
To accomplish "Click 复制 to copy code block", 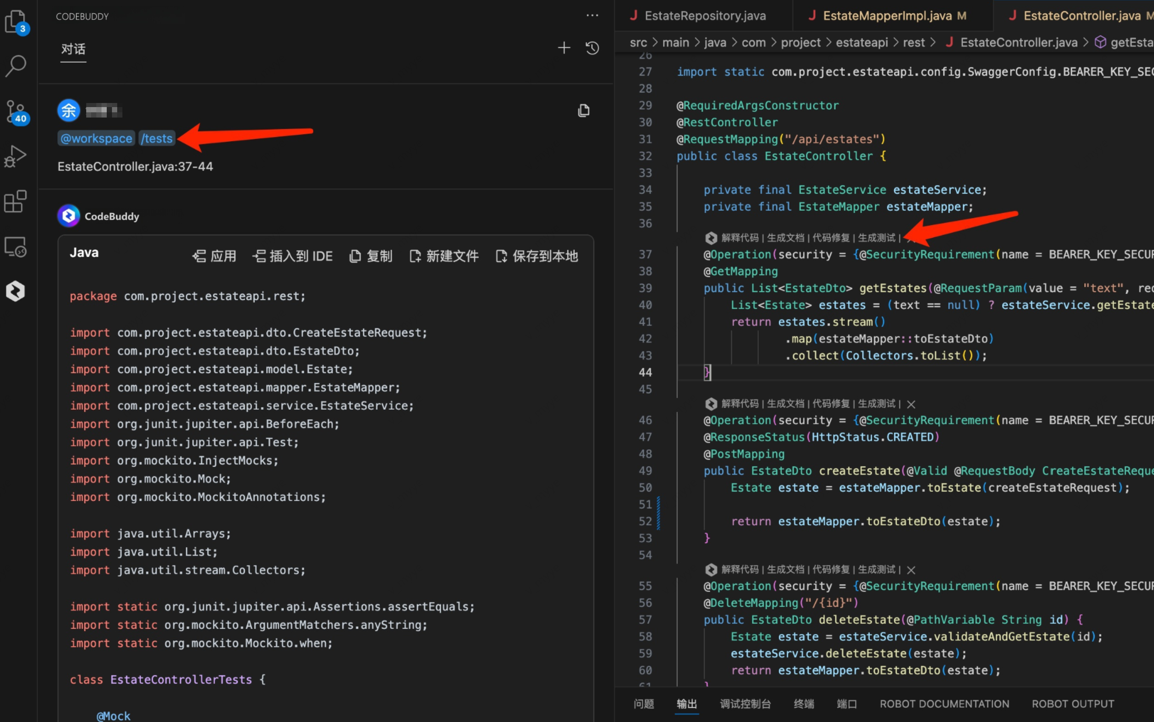I will coord(371,256).
